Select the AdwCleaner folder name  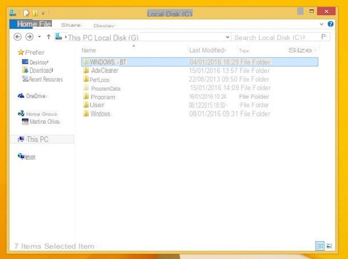tap(105, 71)
